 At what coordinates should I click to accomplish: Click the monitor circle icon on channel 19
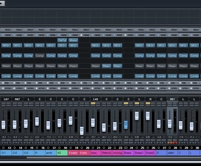coord(70,148)
